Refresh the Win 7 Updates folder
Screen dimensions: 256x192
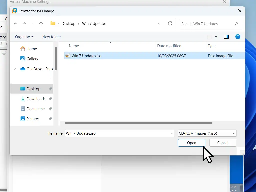tap(170, 23)
